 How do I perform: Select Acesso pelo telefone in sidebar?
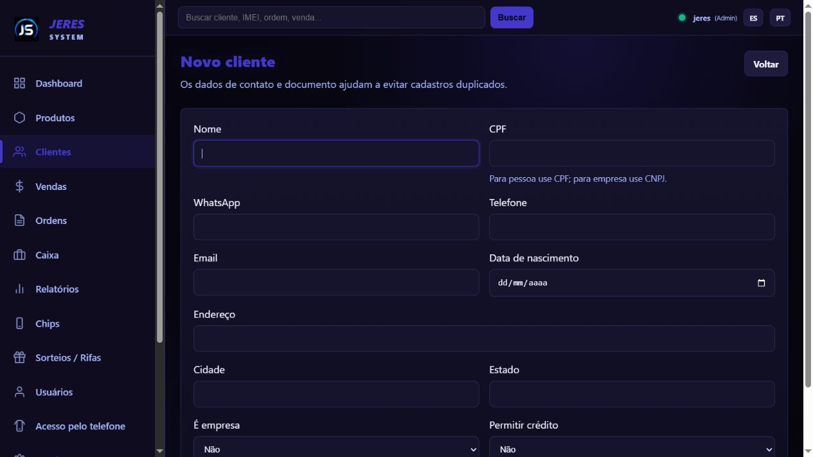[x=77, y=426]
